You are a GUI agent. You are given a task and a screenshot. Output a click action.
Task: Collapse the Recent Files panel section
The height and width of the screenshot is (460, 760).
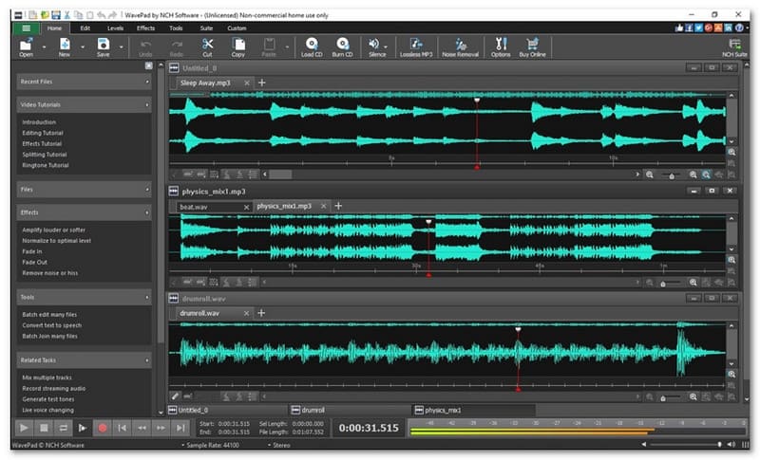(147, 82)
